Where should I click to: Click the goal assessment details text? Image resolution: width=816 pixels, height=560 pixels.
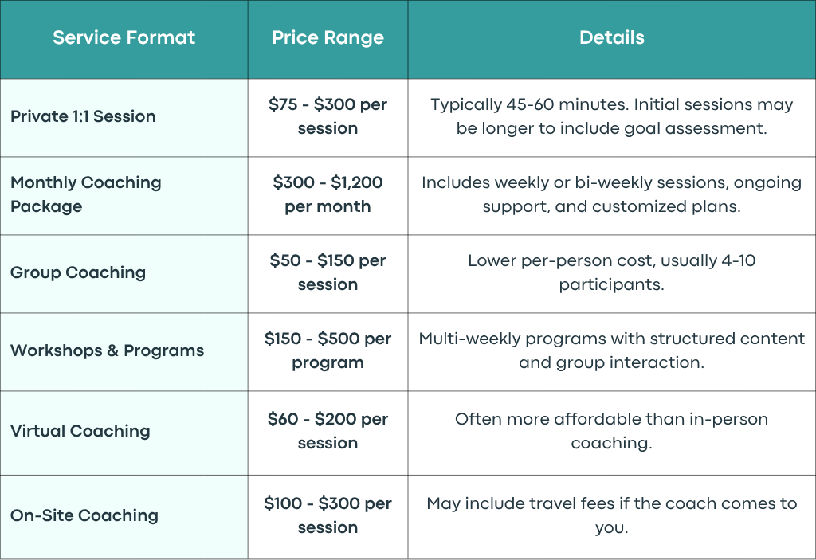pyautogui.click(x=611, y=116)
